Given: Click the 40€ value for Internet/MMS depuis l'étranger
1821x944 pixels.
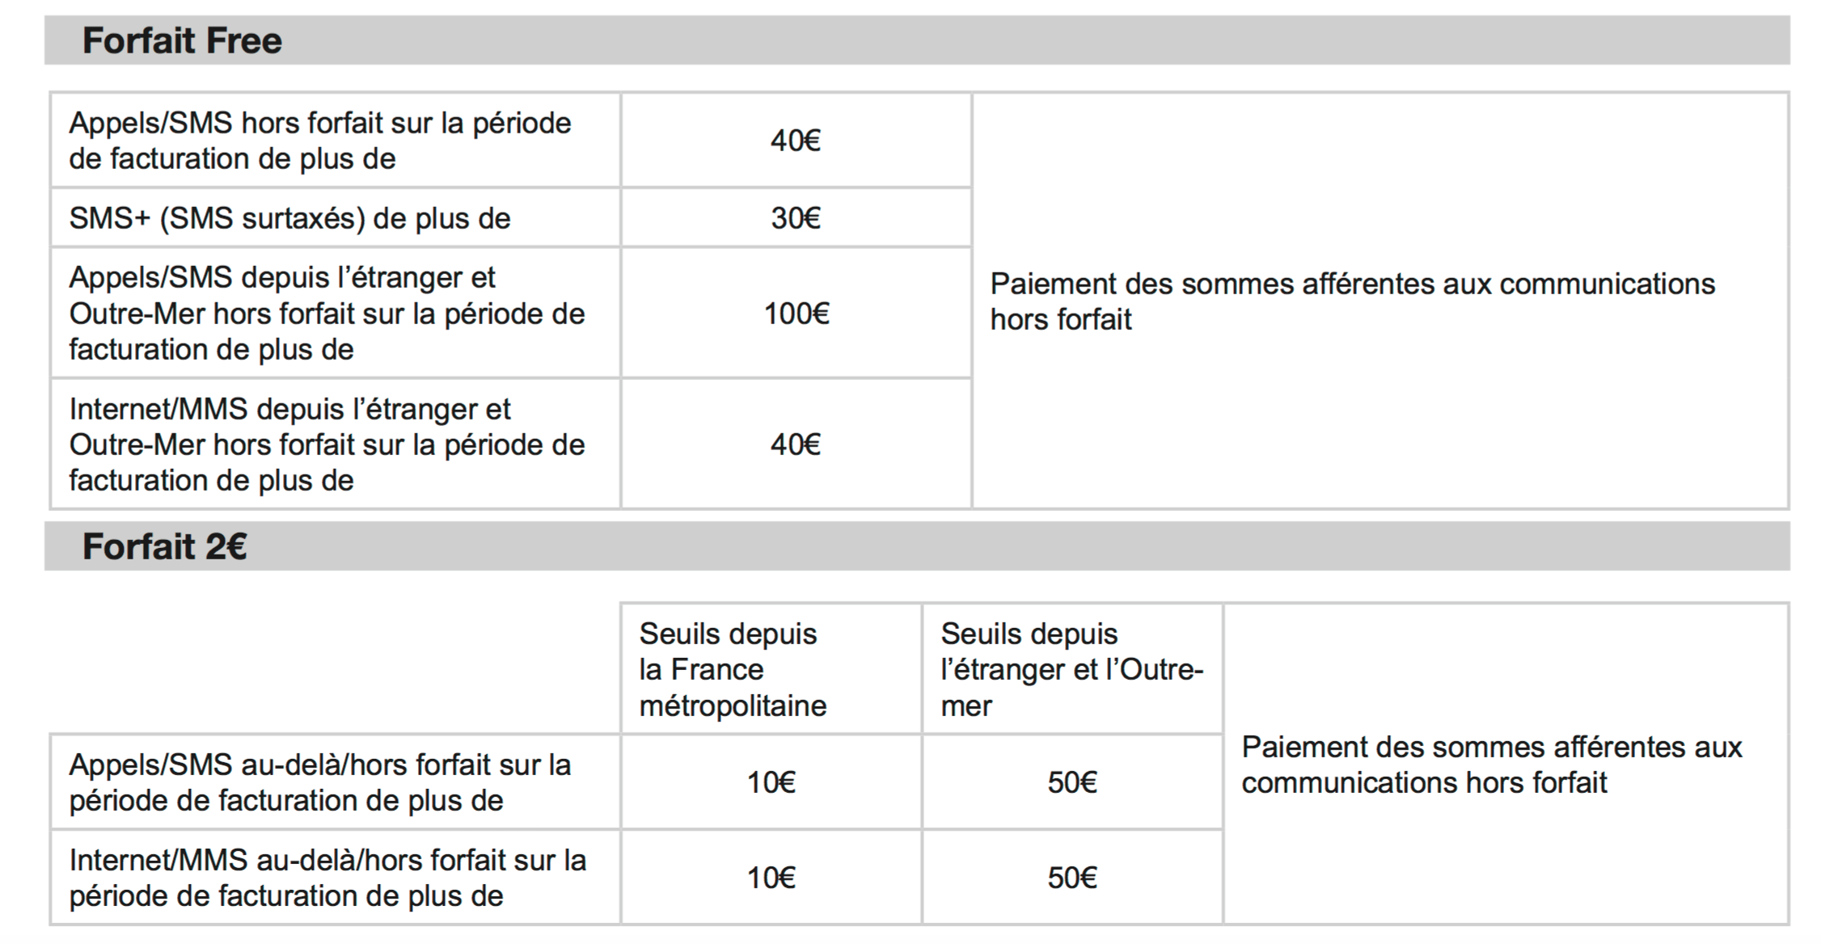Looking at the screenshot, I should (x=796, y=445).
